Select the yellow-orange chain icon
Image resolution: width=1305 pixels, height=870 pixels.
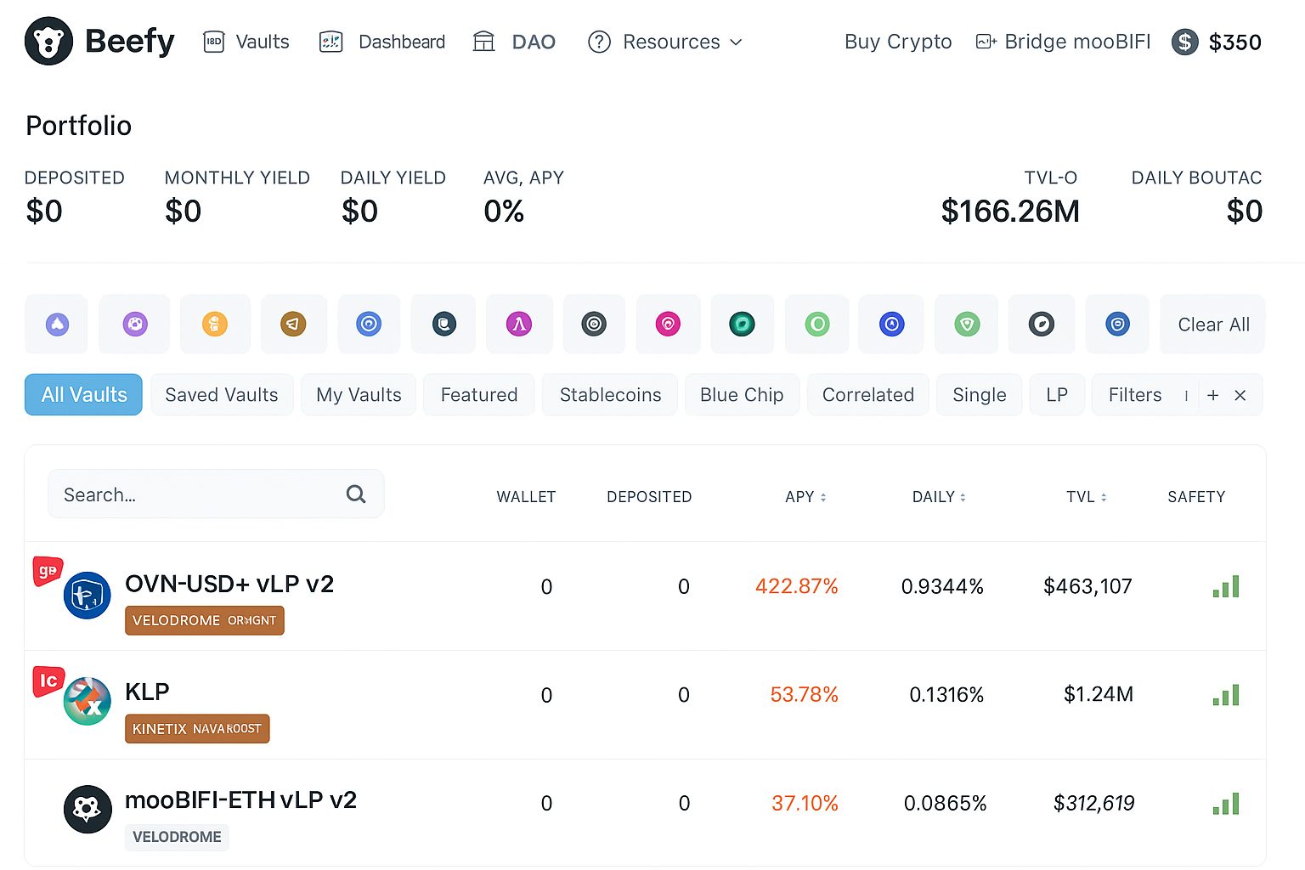[215, 324]
